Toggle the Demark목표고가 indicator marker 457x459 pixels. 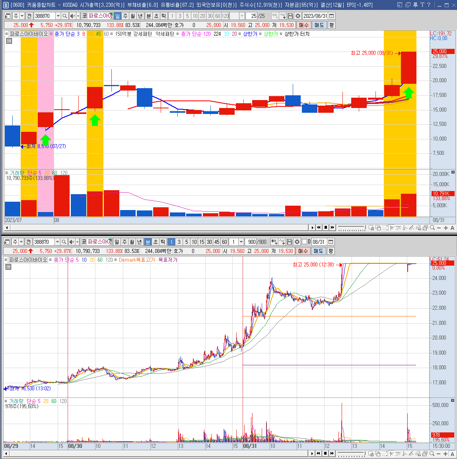pos(115,260)
